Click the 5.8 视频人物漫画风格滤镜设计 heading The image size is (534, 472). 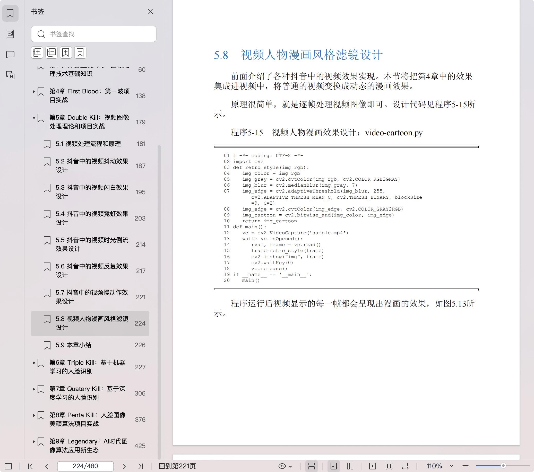pyautogui.click(x=298, y=55)
